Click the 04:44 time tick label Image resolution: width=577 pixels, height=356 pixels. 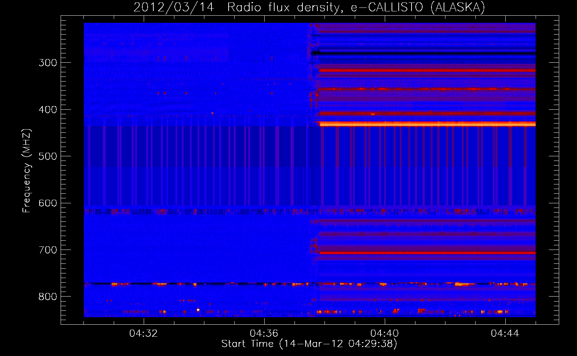505,334
